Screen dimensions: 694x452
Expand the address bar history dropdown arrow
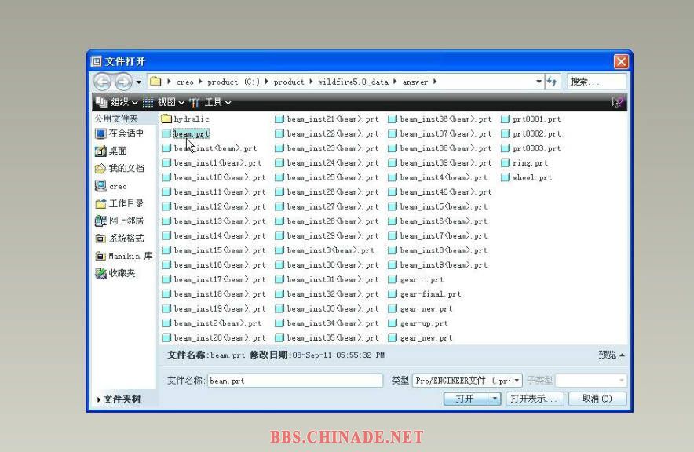[539, 82]
